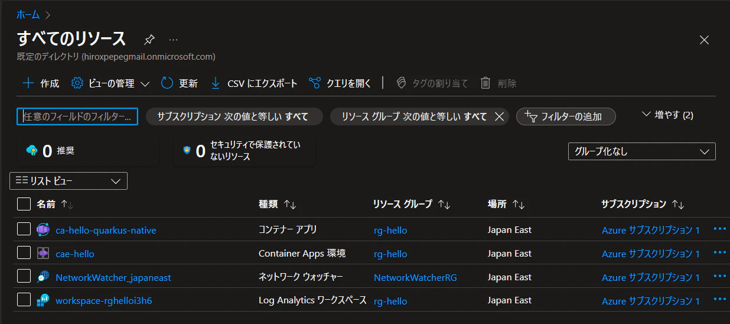Open the query with クエリを開く
Viewport: 730px width, 324px height.
coord(340,83)
